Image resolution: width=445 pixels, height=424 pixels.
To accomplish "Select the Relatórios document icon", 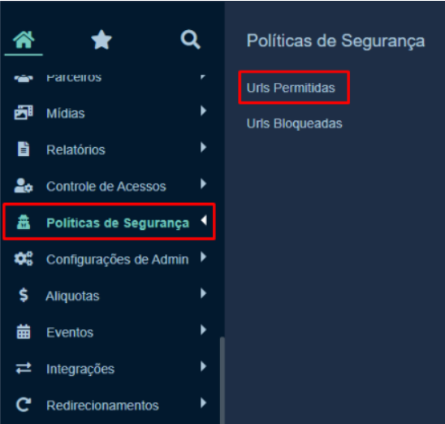I will (24, 149).
